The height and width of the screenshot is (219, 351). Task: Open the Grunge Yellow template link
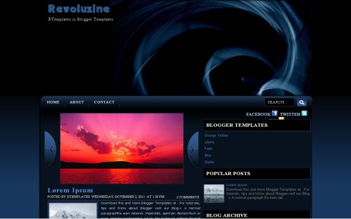(x=216, y=135)
